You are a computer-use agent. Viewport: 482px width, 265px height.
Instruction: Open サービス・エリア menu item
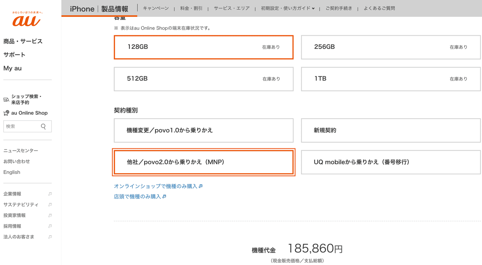point(232,8)
